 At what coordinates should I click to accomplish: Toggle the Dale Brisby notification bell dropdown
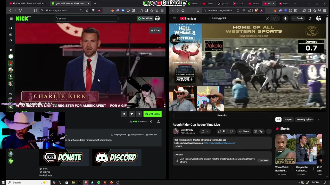click(205, 131)
